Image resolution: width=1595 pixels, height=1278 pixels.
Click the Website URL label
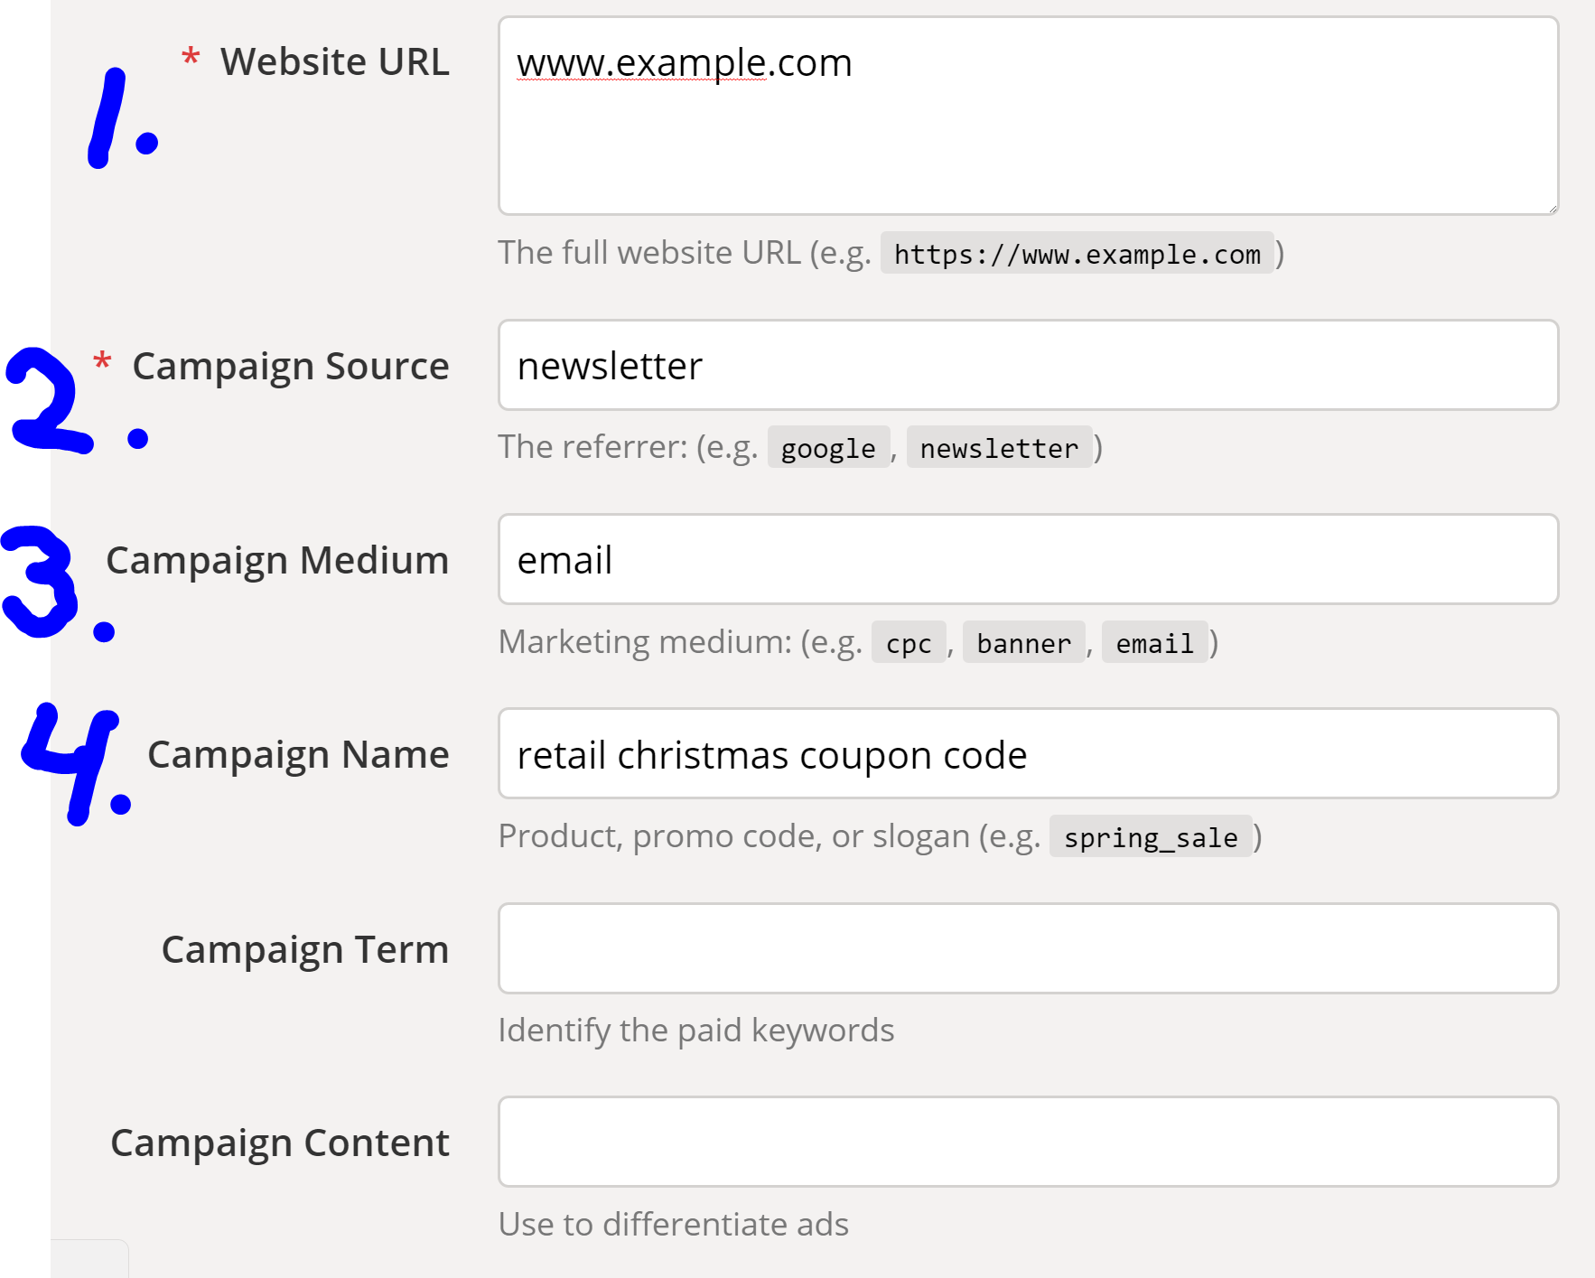pos(334,61)
